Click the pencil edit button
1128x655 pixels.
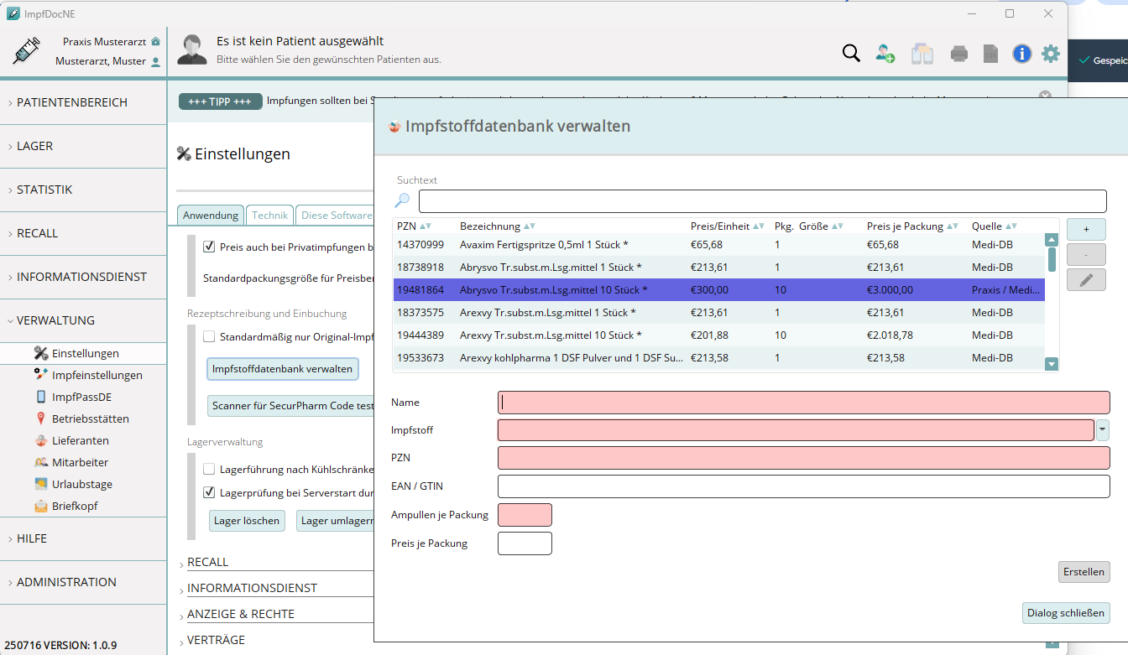[1086, 280]
